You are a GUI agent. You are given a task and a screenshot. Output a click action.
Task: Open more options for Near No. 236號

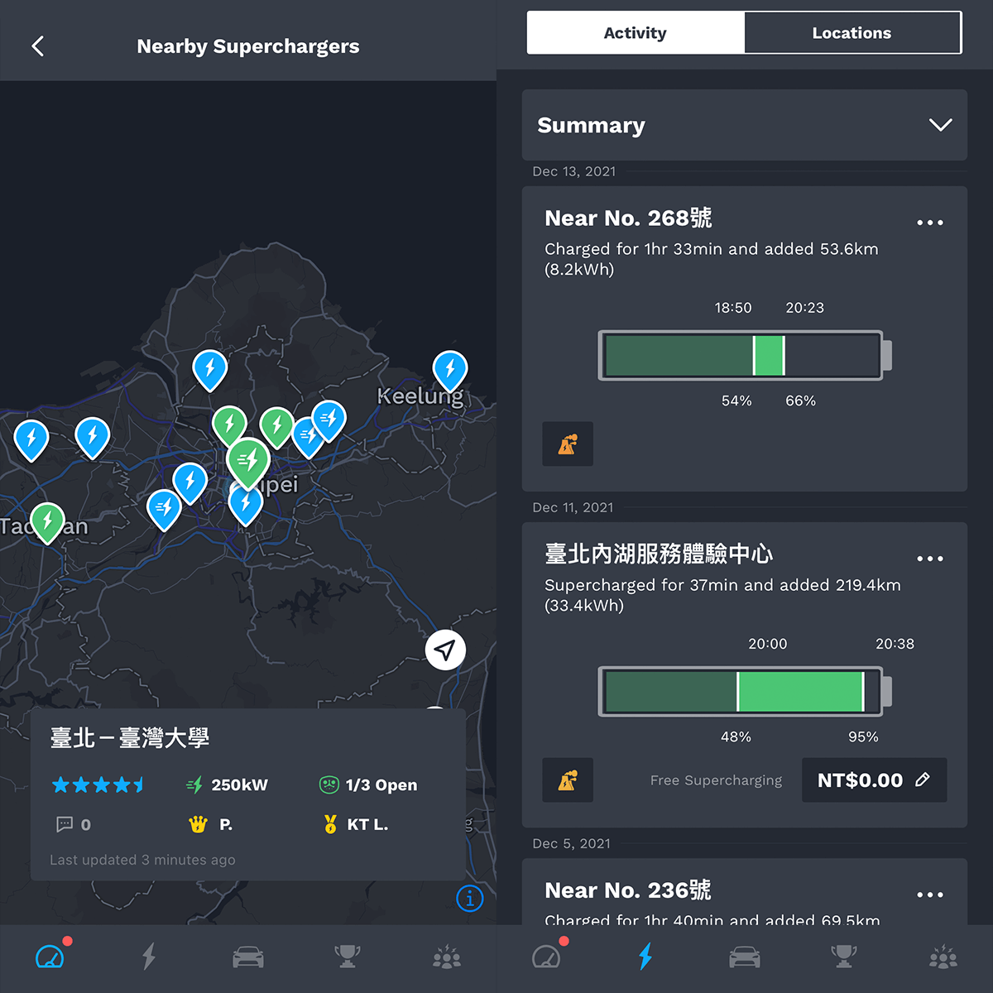pos(930,895)
